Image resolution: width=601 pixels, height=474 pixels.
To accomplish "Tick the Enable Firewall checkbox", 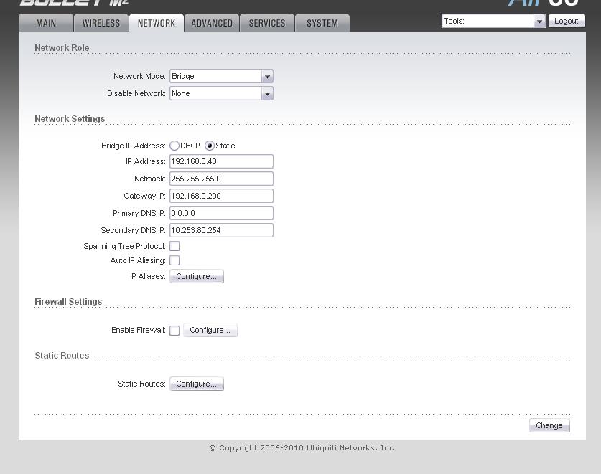I will point(174,331).
